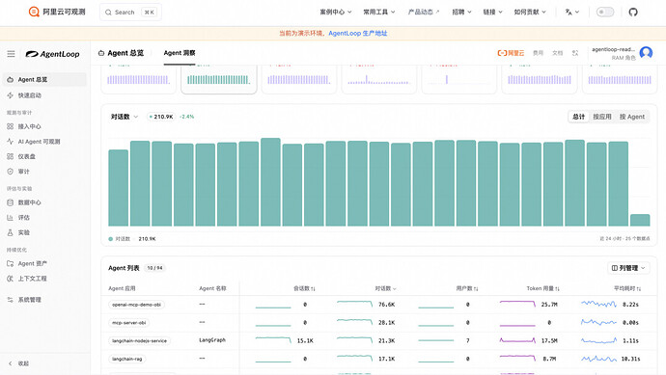Click 文档 in app header

click(557, 53)
